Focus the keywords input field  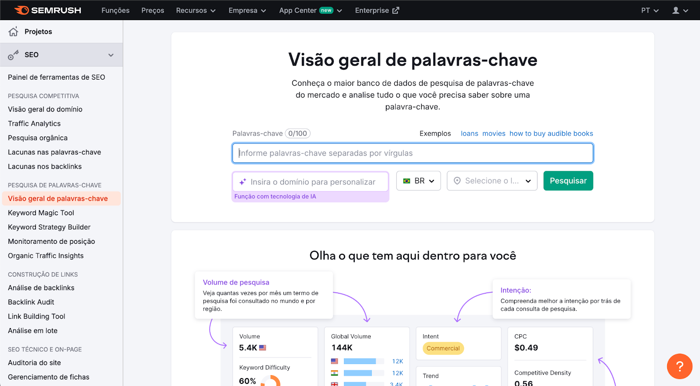(413, 153)
